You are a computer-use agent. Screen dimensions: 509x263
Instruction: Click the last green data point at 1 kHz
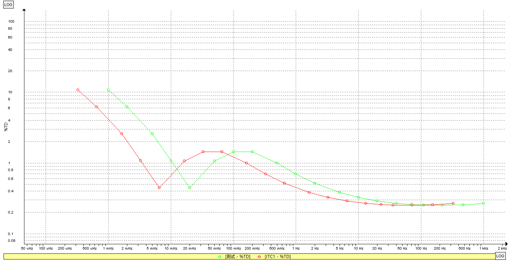(x=484, y=203)
